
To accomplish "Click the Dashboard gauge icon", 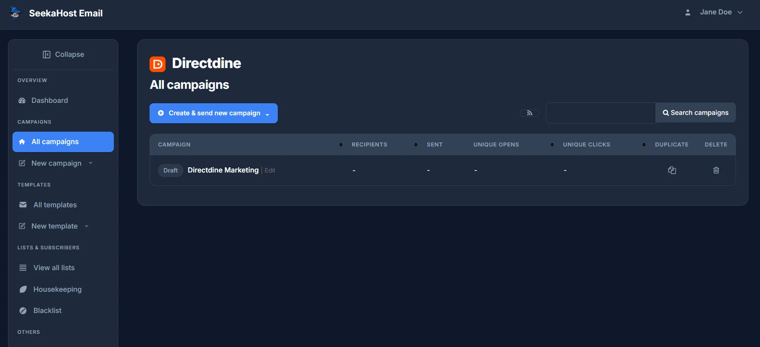I will pos(22,100).
